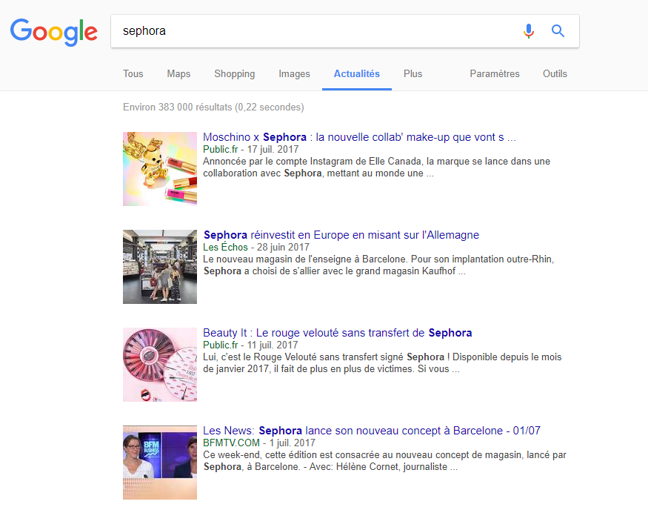Click the Google logo
648x510 pixels.
pos(54,31)
